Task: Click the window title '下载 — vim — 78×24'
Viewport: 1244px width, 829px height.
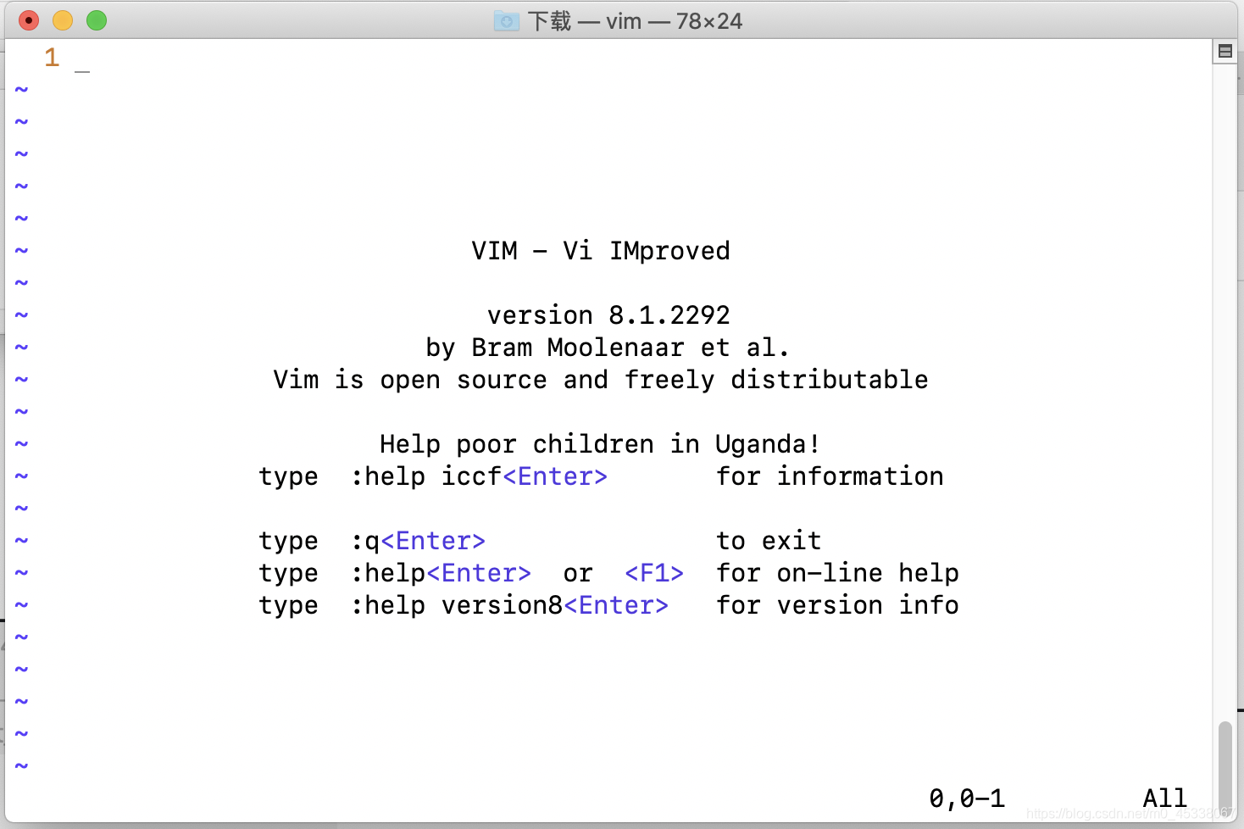Action: [x=635, y=21]
